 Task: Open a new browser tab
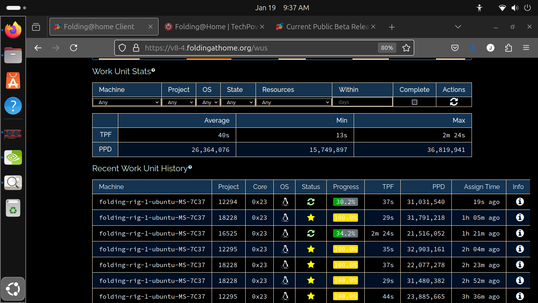pos(392,27)
